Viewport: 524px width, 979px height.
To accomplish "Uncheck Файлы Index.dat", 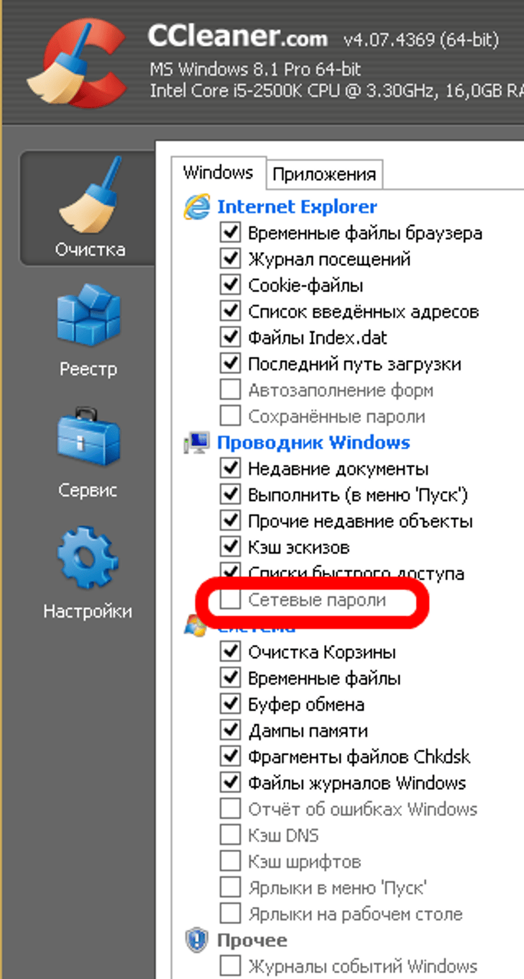I will click(x=231, y=338).
